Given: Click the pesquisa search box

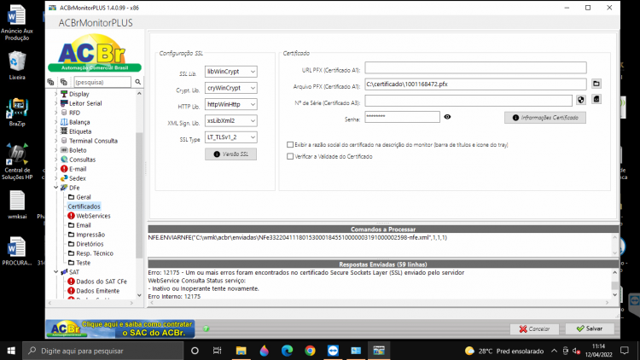Looking at the screenshot, I should click(x=102, y=82).
